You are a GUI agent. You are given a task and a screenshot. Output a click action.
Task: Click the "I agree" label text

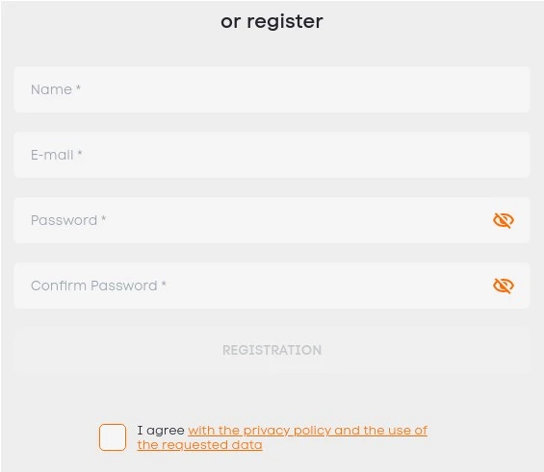click(x=161, y=431)
